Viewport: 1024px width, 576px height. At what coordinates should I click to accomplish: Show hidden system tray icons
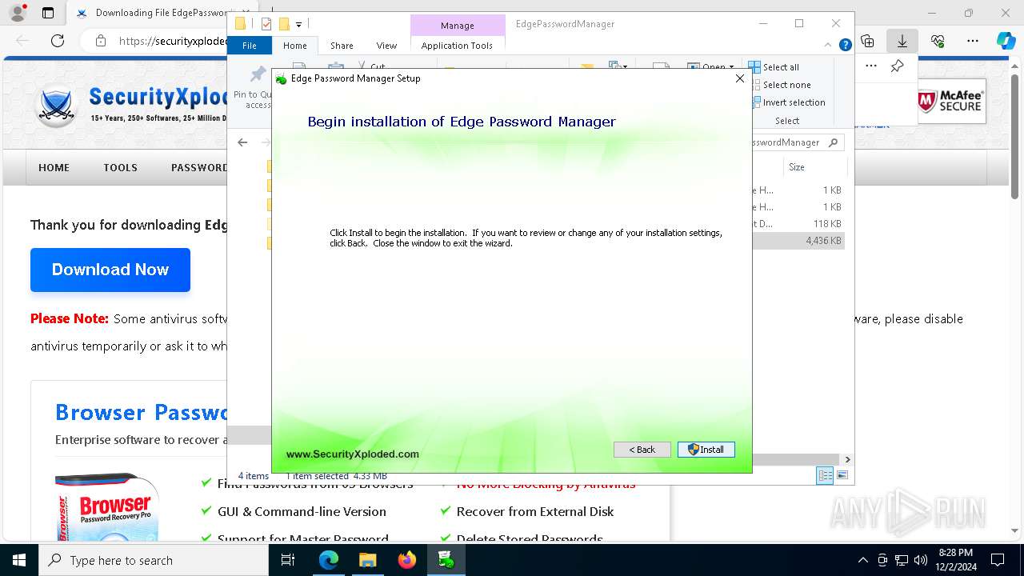pyautogui.click(x=862, y=560)
